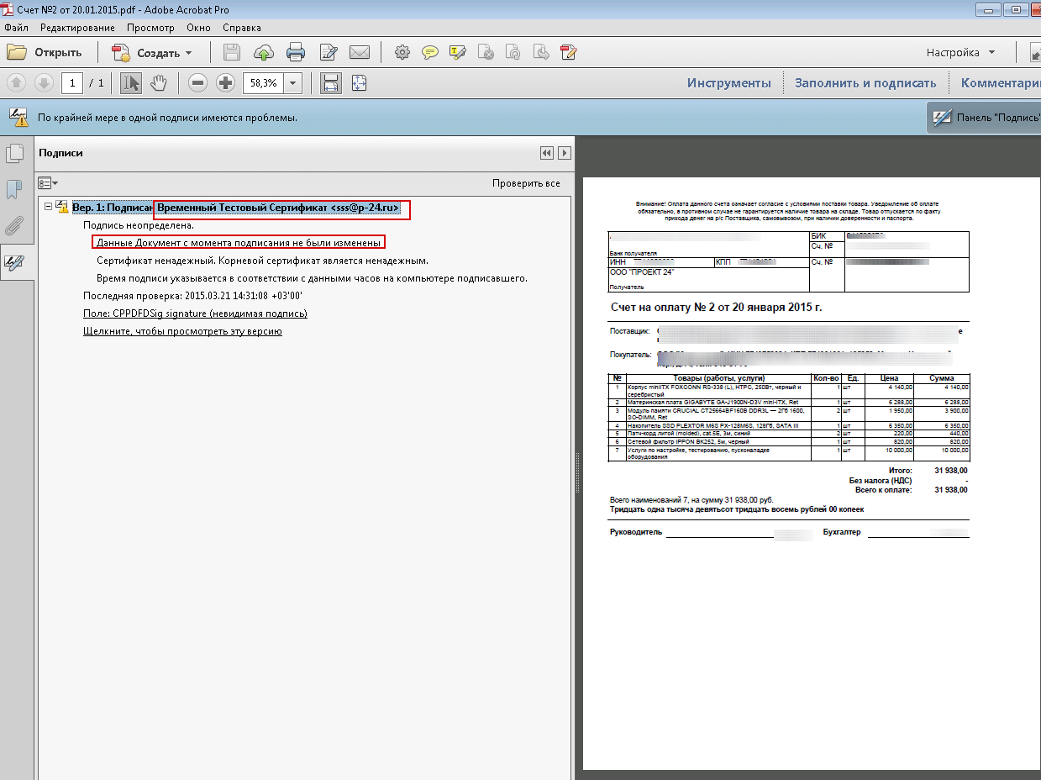
Task: Click the delete page icon
Action: 486,52
